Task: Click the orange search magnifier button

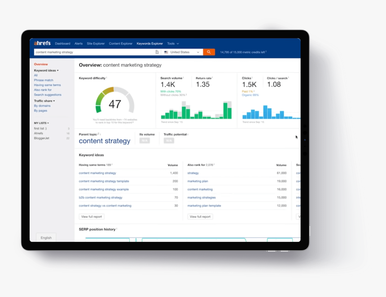Action: pyautogui.click(x=209, y=52)
